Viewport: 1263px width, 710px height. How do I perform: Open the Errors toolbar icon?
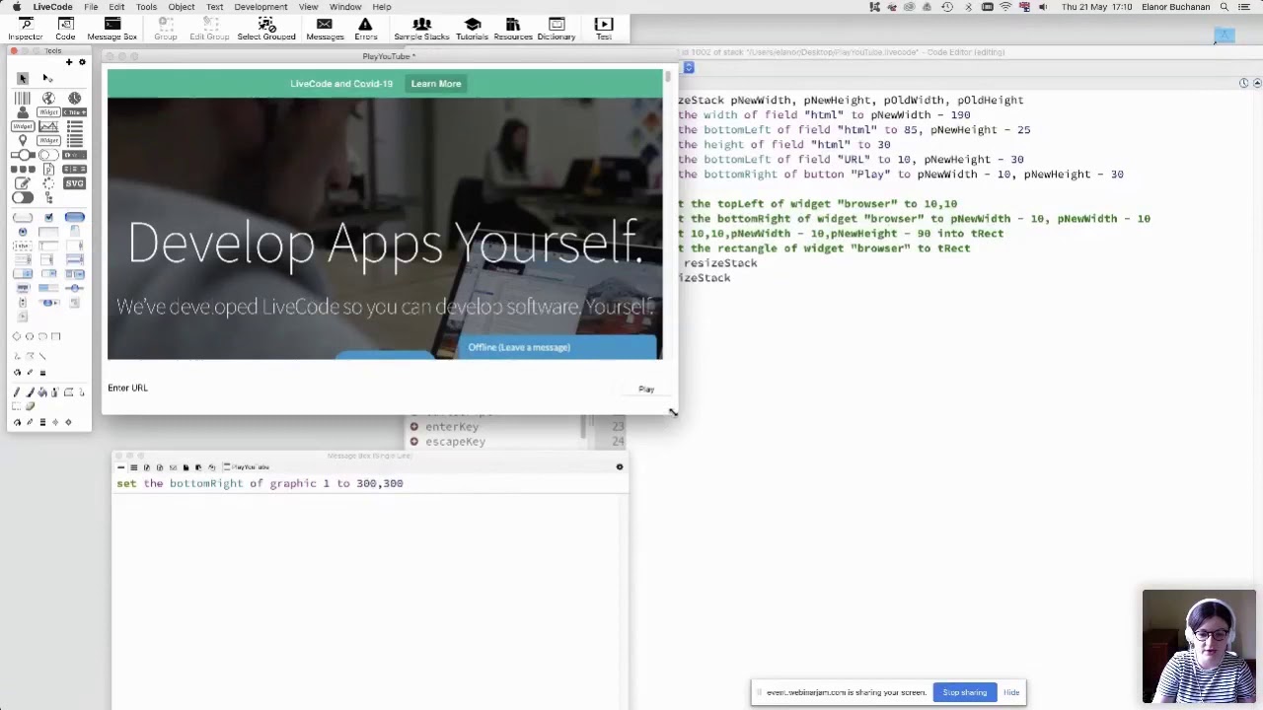[366, 29]
